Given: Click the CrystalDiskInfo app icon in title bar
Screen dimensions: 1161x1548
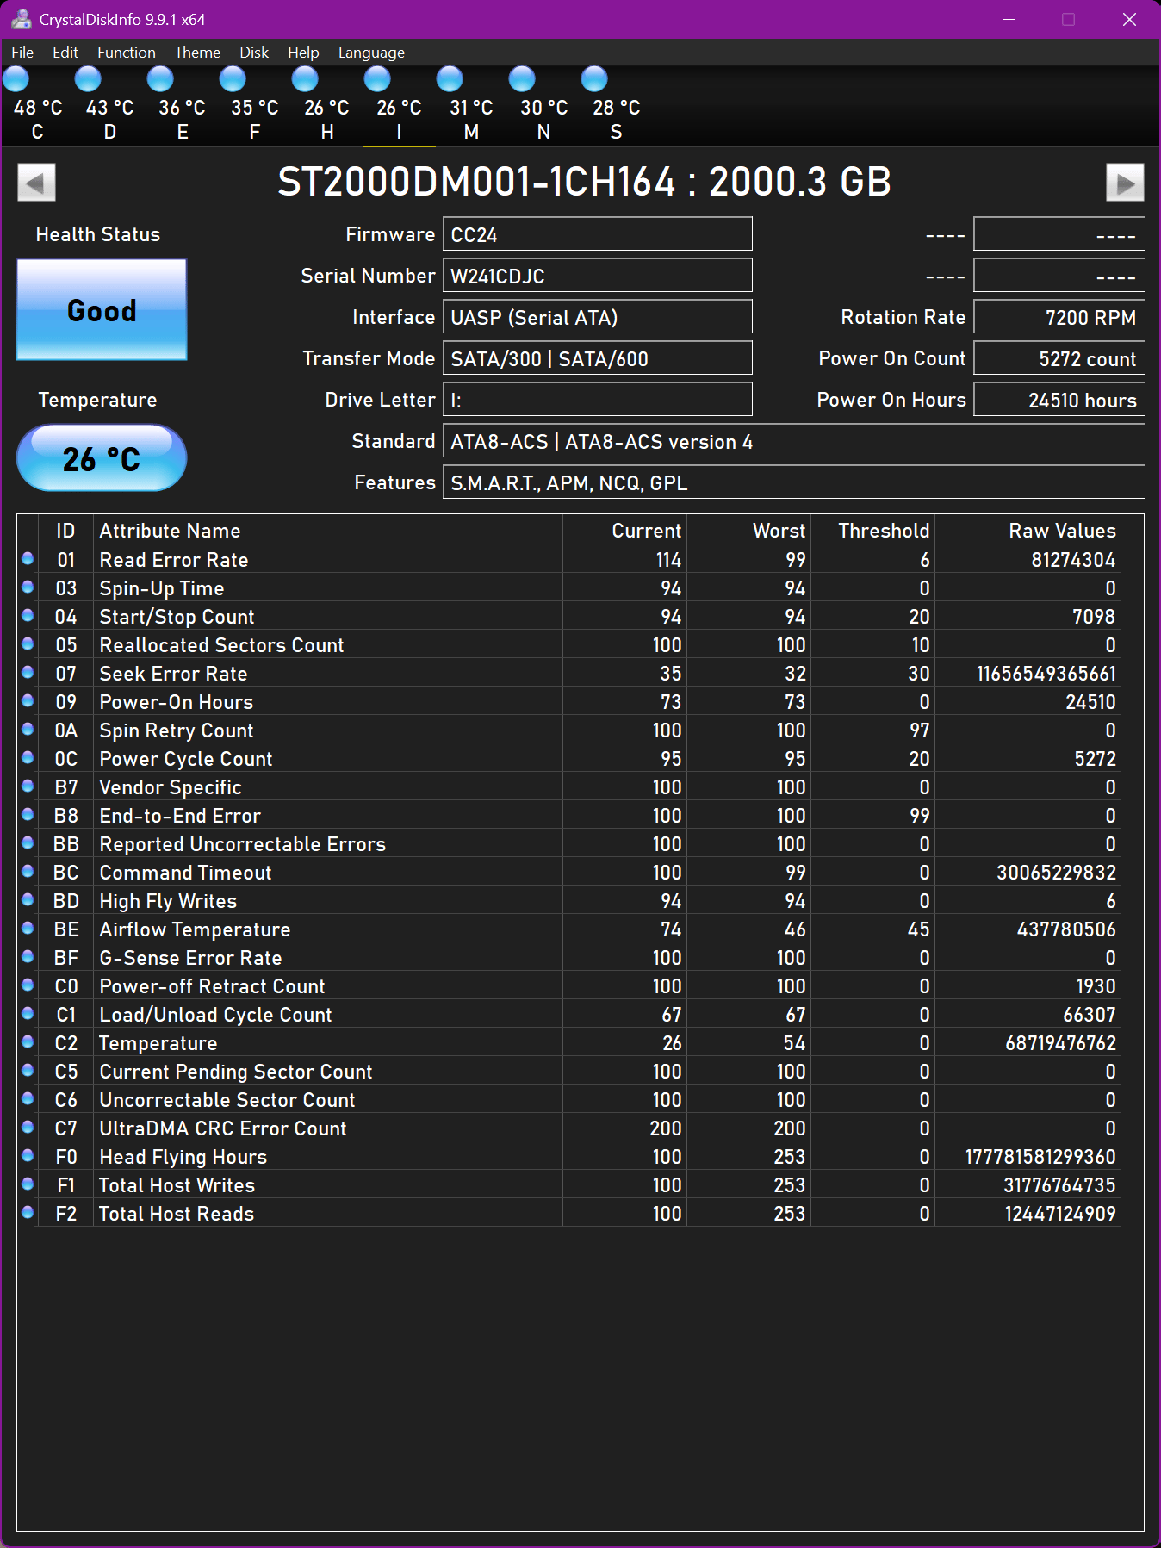Looking at the screenshot, I should coord(22,19).
